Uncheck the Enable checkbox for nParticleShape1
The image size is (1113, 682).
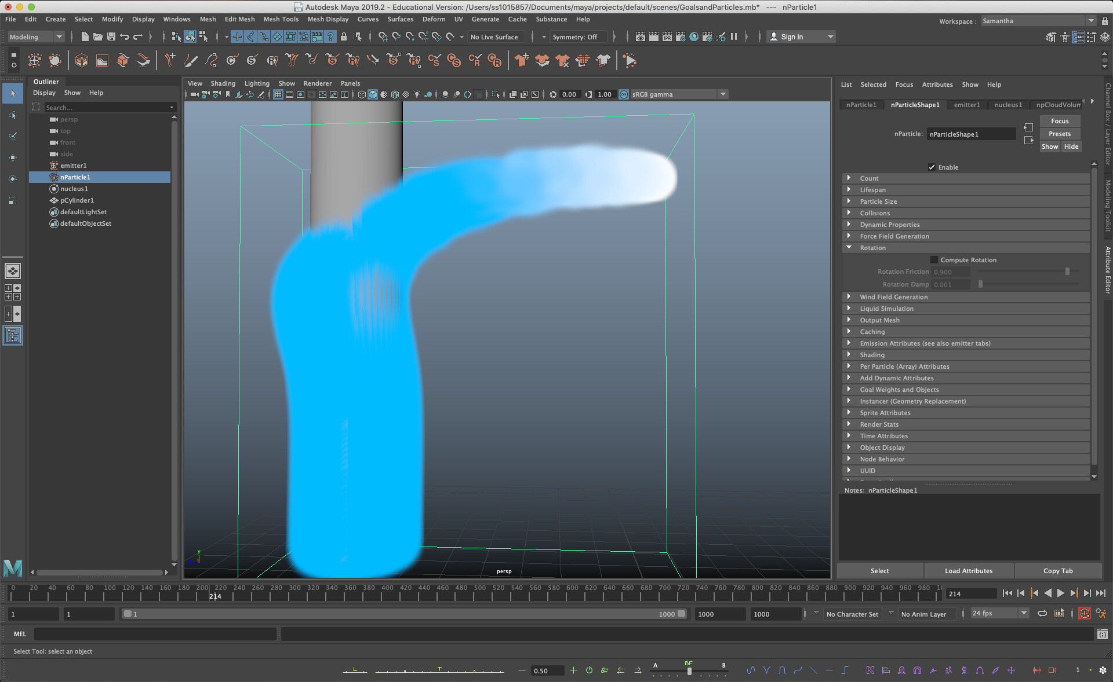(932, 167)
